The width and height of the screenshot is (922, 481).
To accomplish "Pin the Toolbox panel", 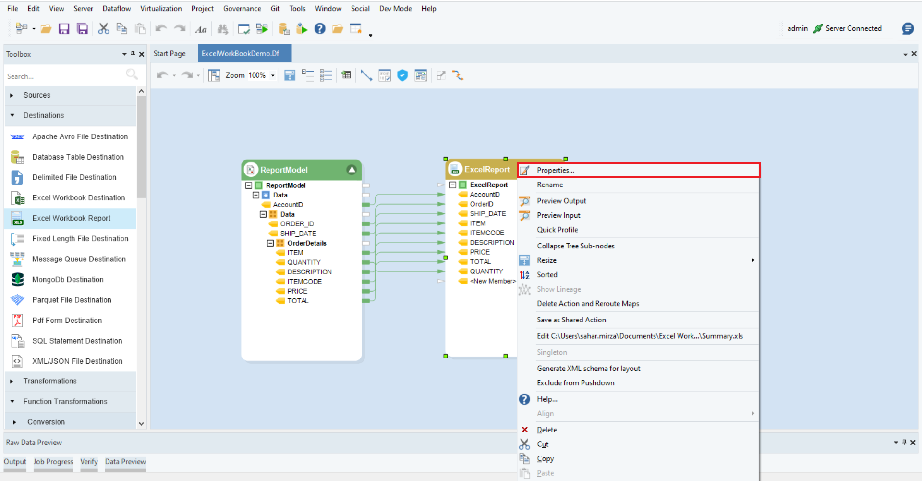I will 133,54.
